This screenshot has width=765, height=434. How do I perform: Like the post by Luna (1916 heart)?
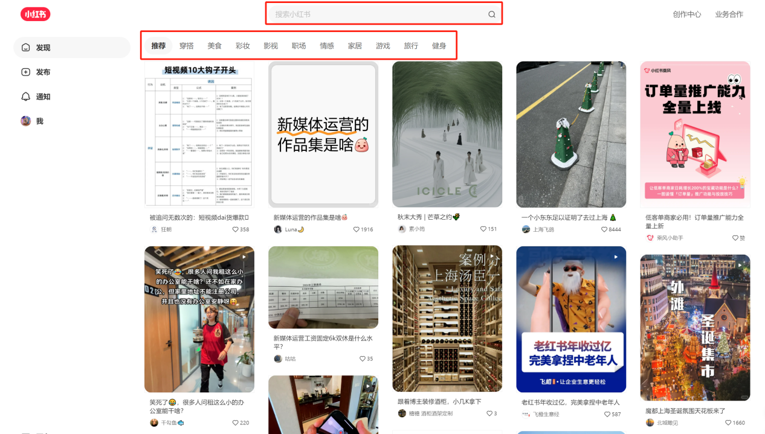(357, 229)
